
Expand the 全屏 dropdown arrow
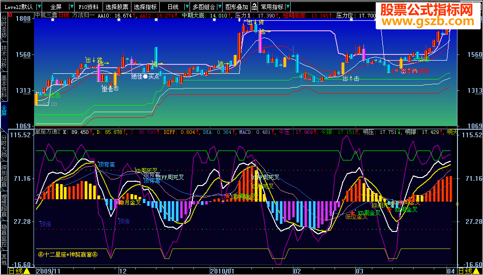tap(72, 7)
